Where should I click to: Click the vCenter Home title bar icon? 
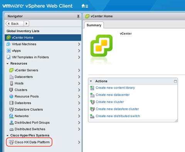point(87,16)
